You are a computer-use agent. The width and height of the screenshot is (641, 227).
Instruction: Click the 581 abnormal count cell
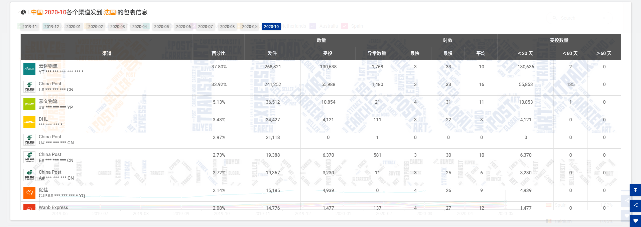[377, 155]
